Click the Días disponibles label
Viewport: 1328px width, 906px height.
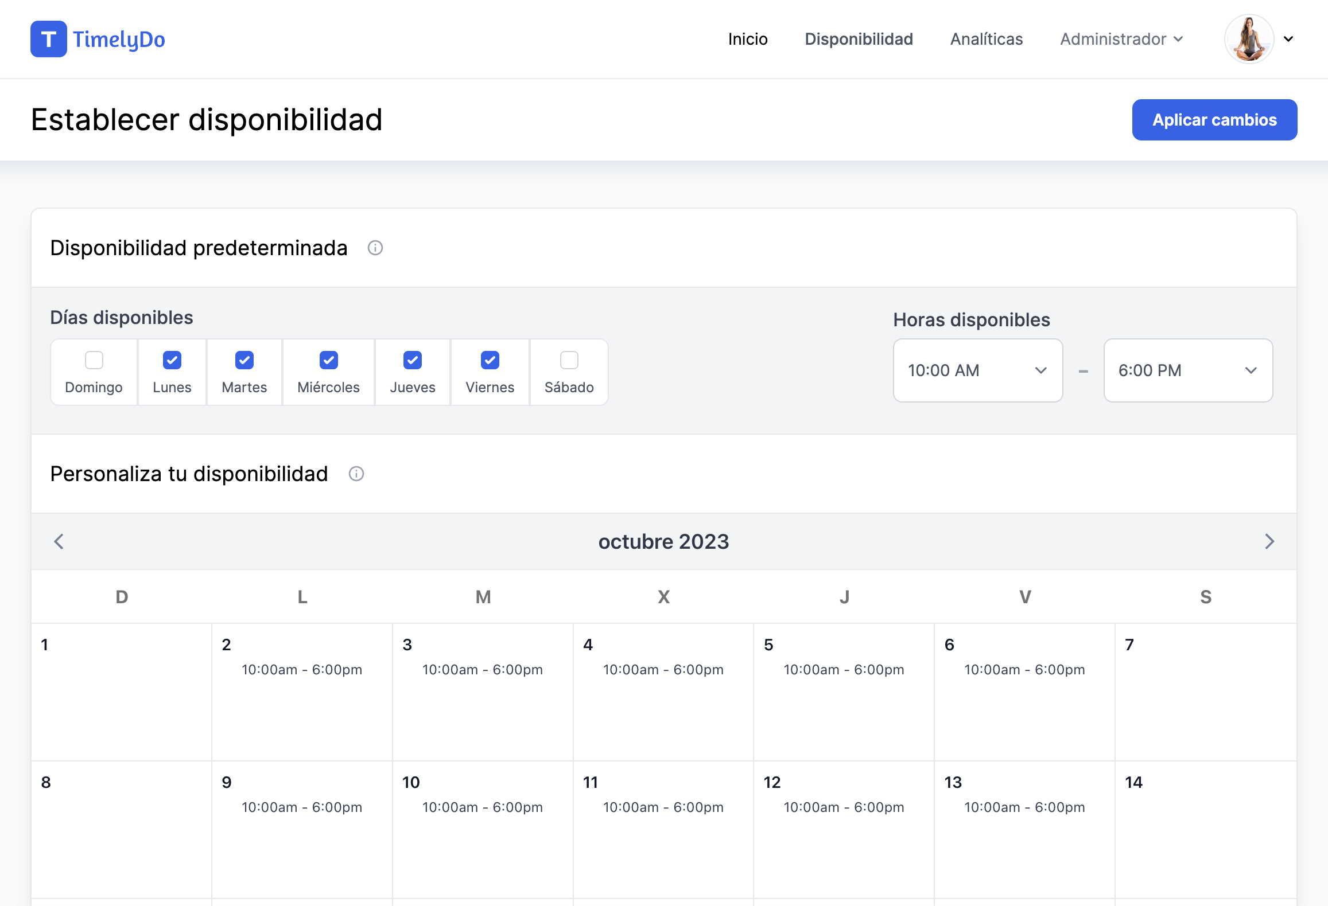[122, 318]
